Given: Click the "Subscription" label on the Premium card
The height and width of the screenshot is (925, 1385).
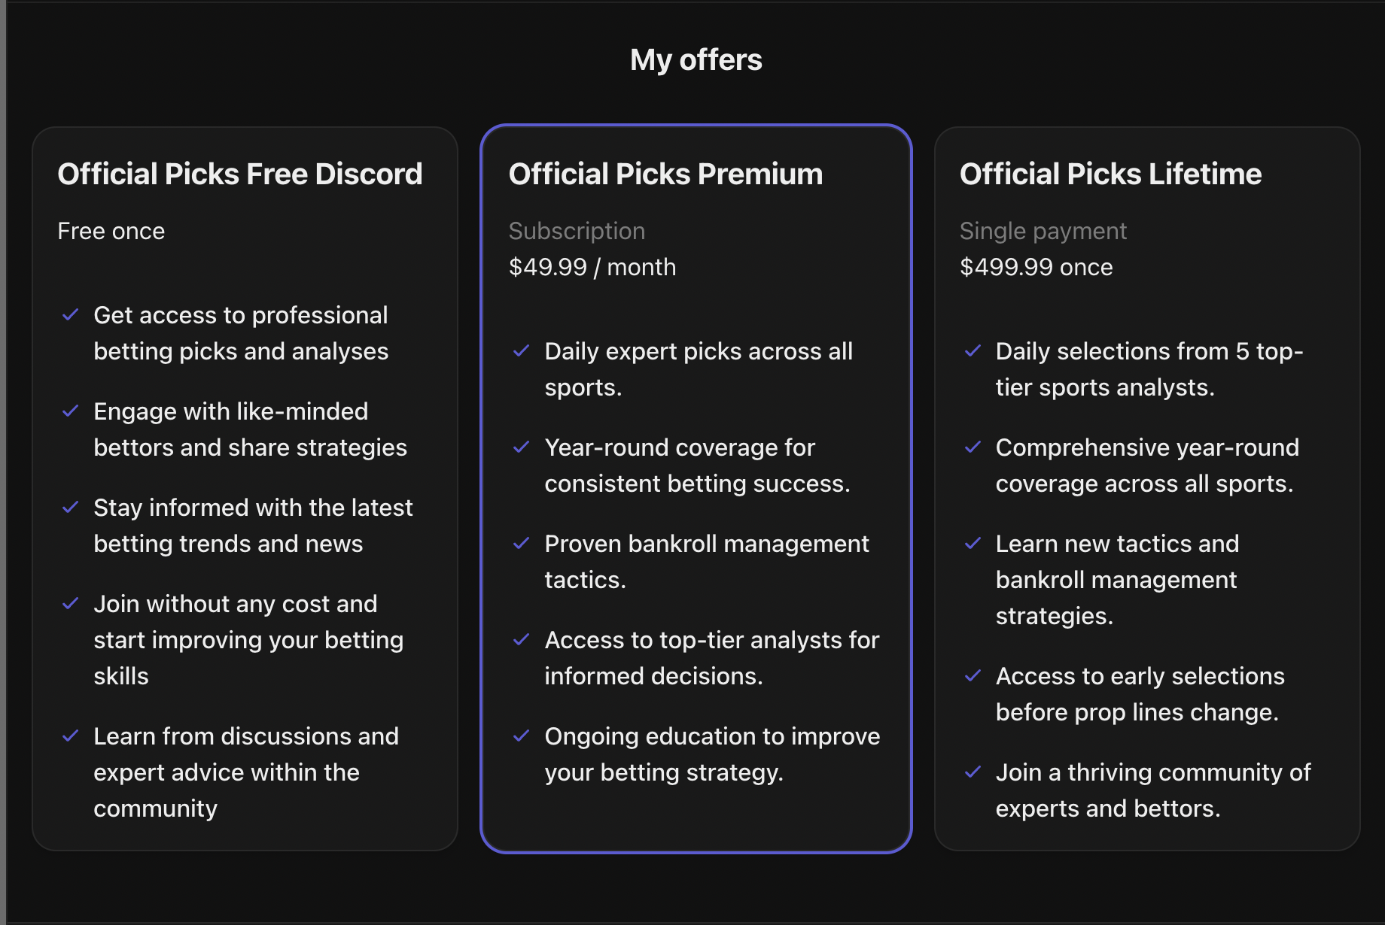Looking at the screenshot, I should 577,231.
